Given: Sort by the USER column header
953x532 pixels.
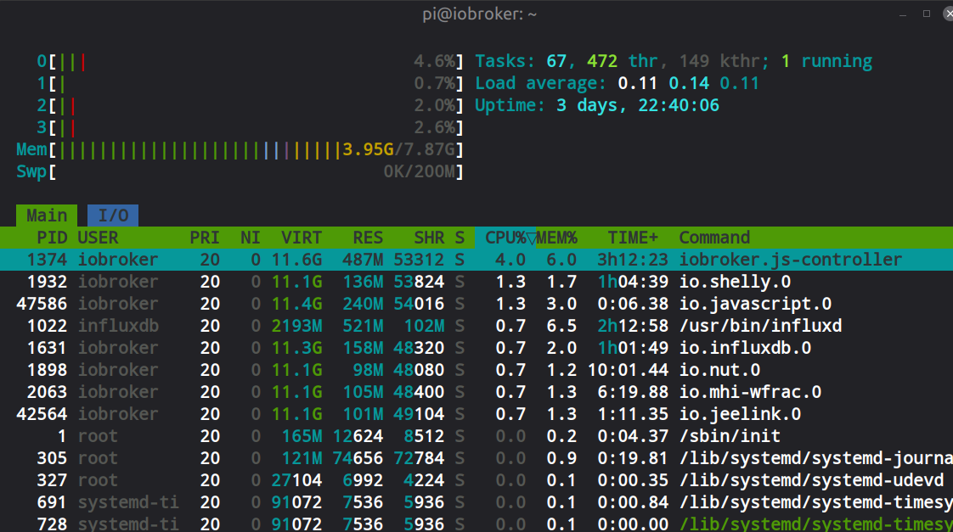Looking at the screenshot, I should point(98,238).
